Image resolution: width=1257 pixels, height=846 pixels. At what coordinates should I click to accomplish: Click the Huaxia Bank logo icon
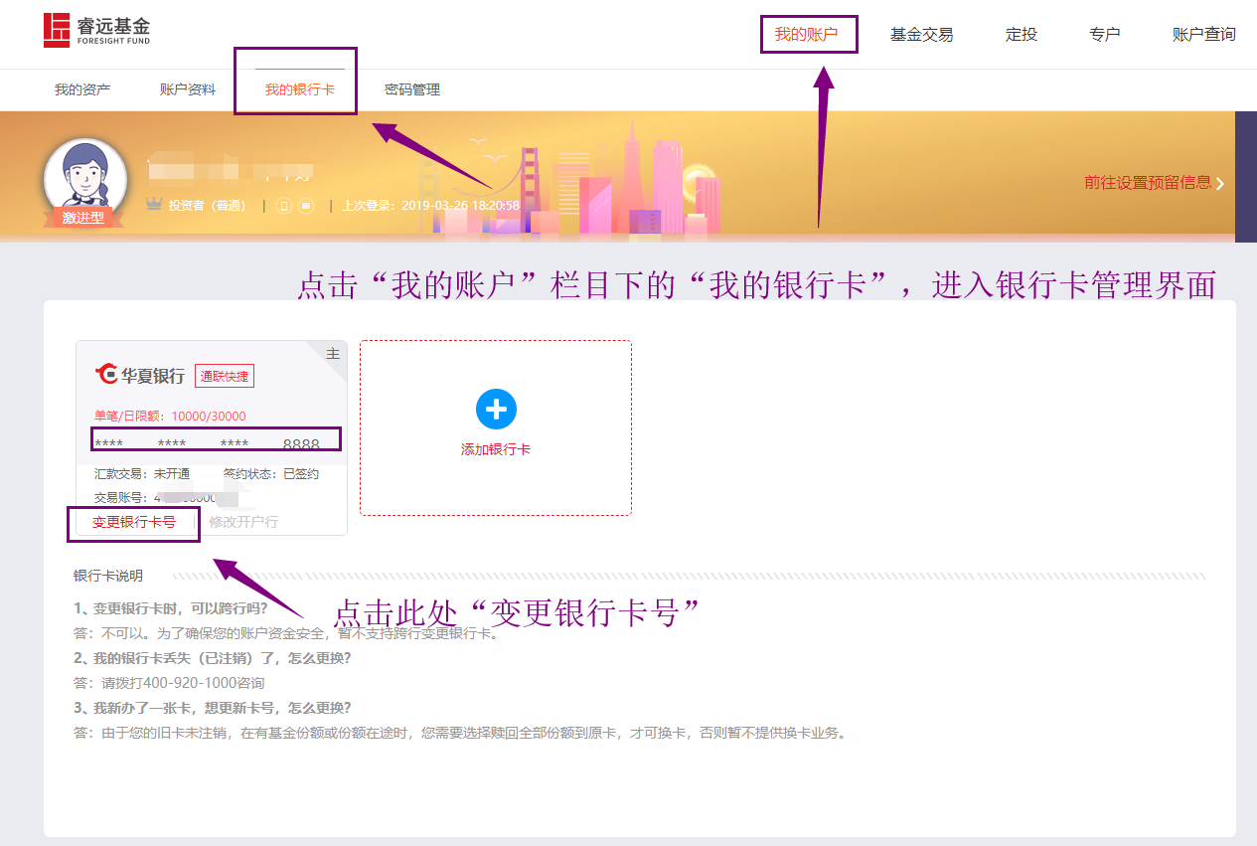pyautogui.click(x=106, y=375)
